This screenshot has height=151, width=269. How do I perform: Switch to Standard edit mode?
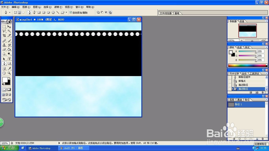point(4,89)
